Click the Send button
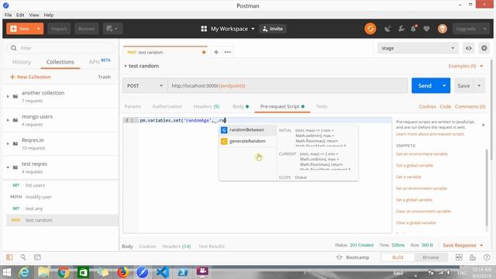This screenshot has width=496, height=279. (425, 86)
